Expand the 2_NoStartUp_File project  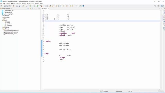[x=1, y=12]
